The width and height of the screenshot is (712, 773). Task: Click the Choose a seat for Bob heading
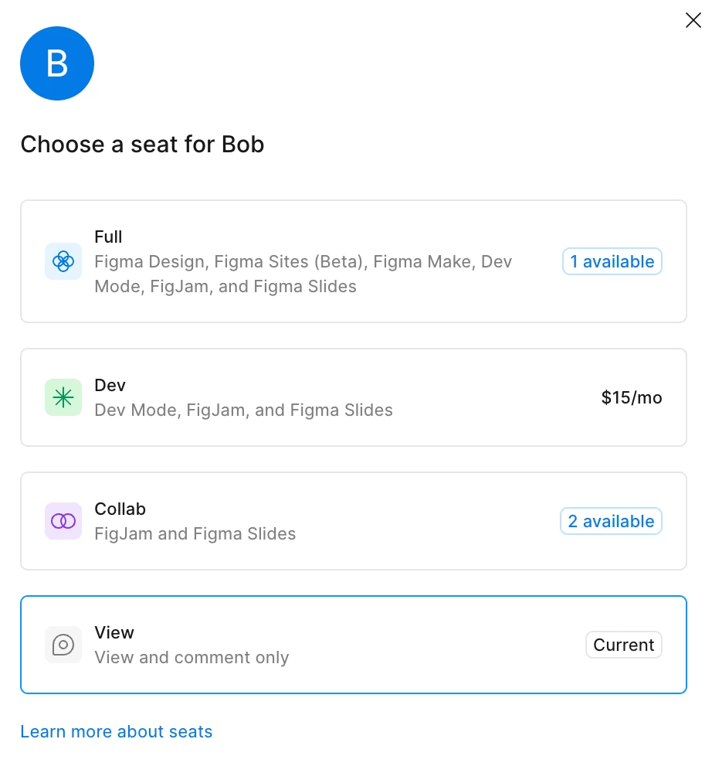coord(142,145)
